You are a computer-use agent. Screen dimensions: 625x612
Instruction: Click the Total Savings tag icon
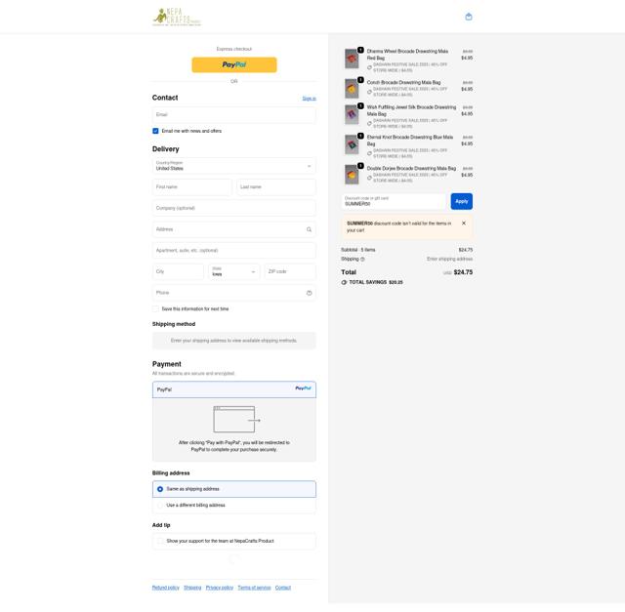pyautogui.click(x=344, y=282)
